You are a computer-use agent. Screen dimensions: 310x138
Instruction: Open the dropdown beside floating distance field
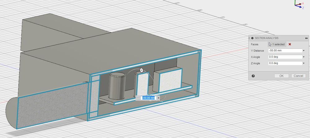pyautogui.click(x=158, y=98)
